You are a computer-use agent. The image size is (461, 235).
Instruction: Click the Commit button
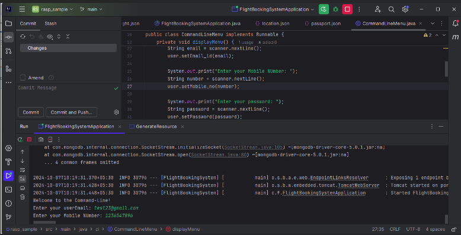coord(31,112)
